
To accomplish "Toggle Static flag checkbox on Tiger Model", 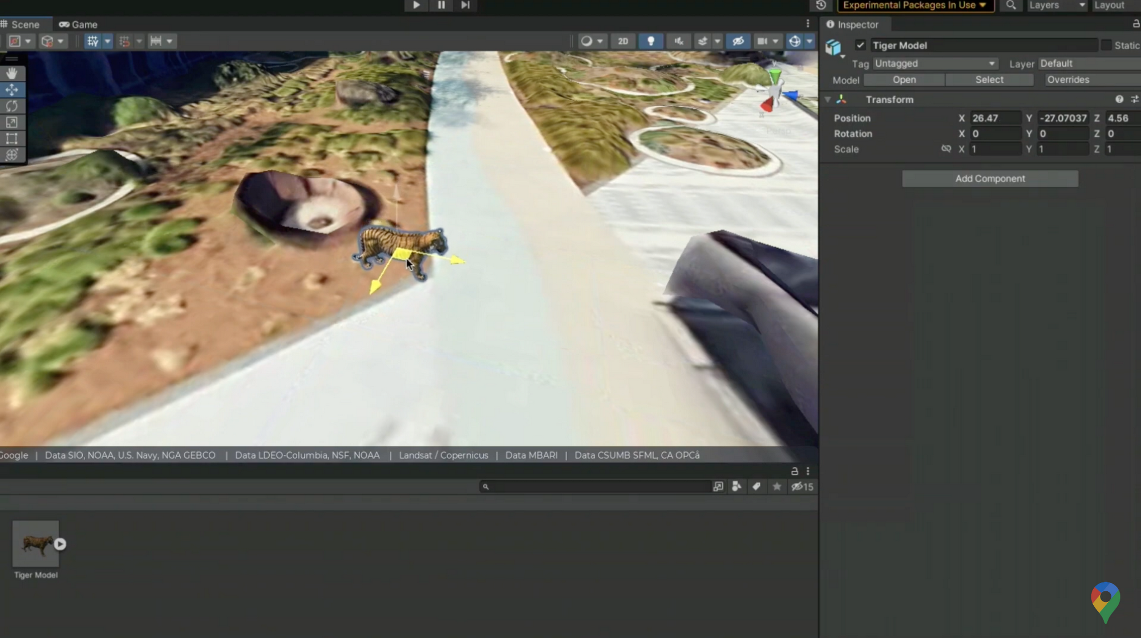I will (1106, 45).
